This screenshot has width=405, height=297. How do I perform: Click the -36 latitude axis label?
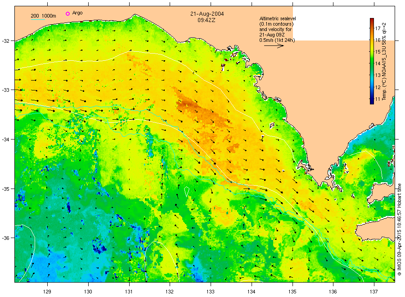coord(5,238)
